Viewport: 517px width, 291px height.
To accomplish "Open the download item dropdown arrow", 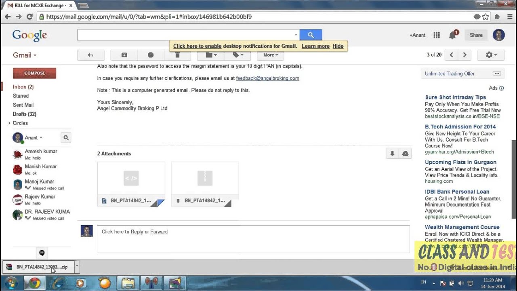I will pyautogui.click(x=77, y=267).
